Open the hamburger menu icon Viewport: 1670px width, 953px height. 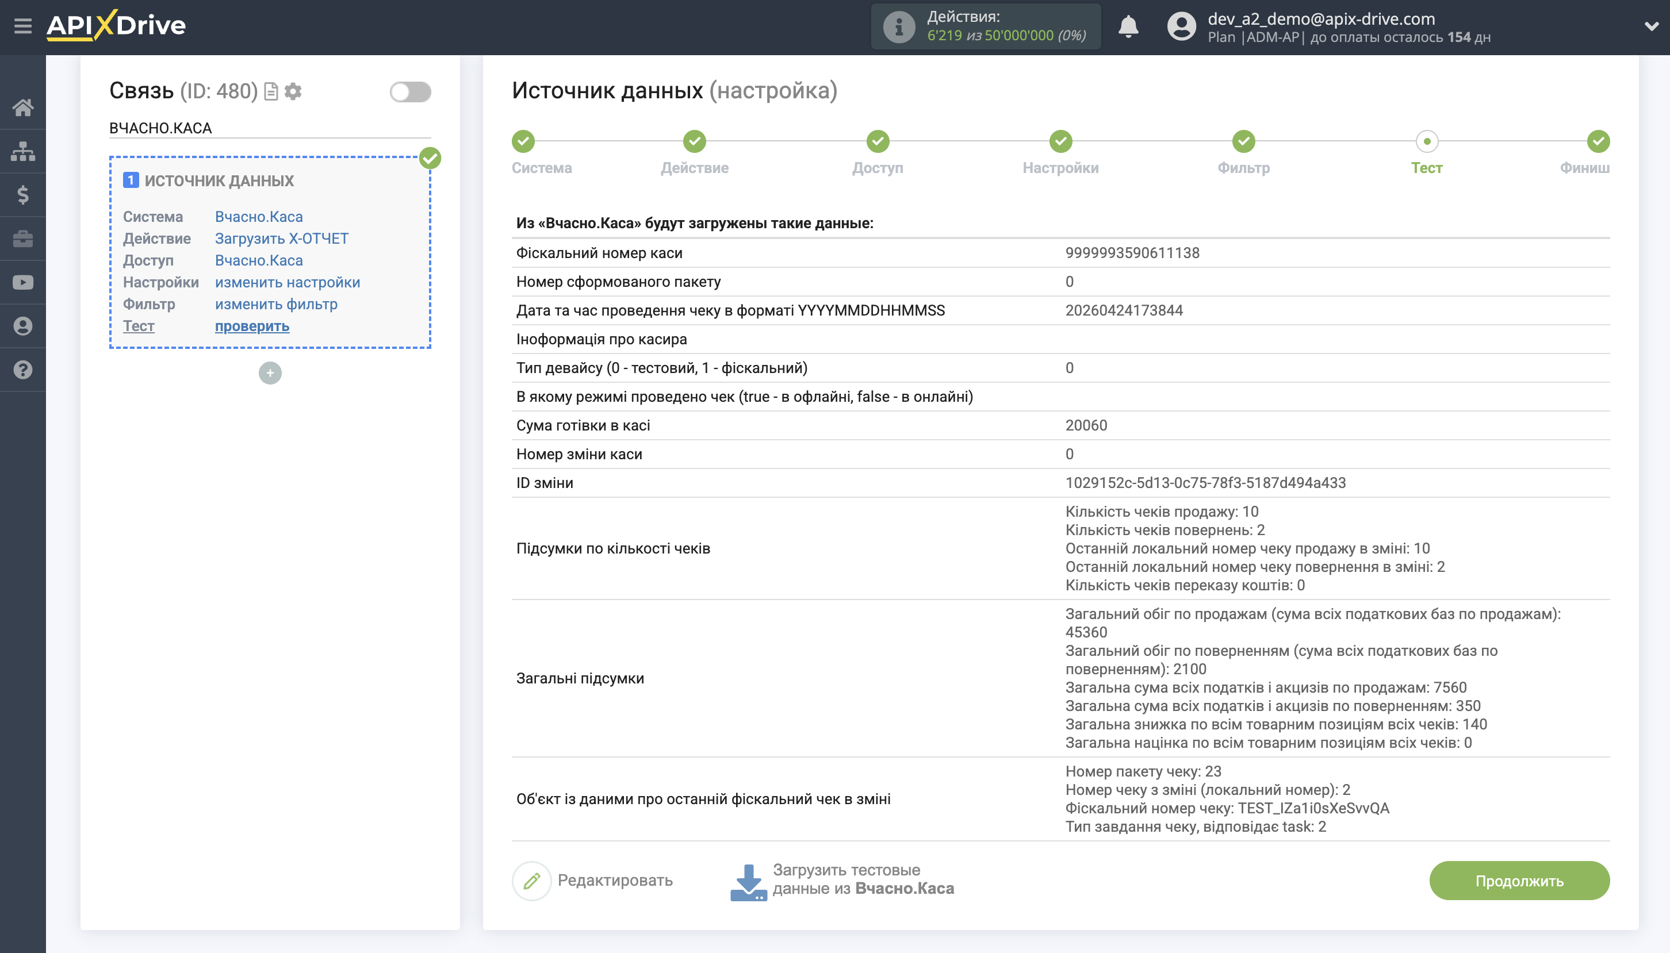(22, 26)
